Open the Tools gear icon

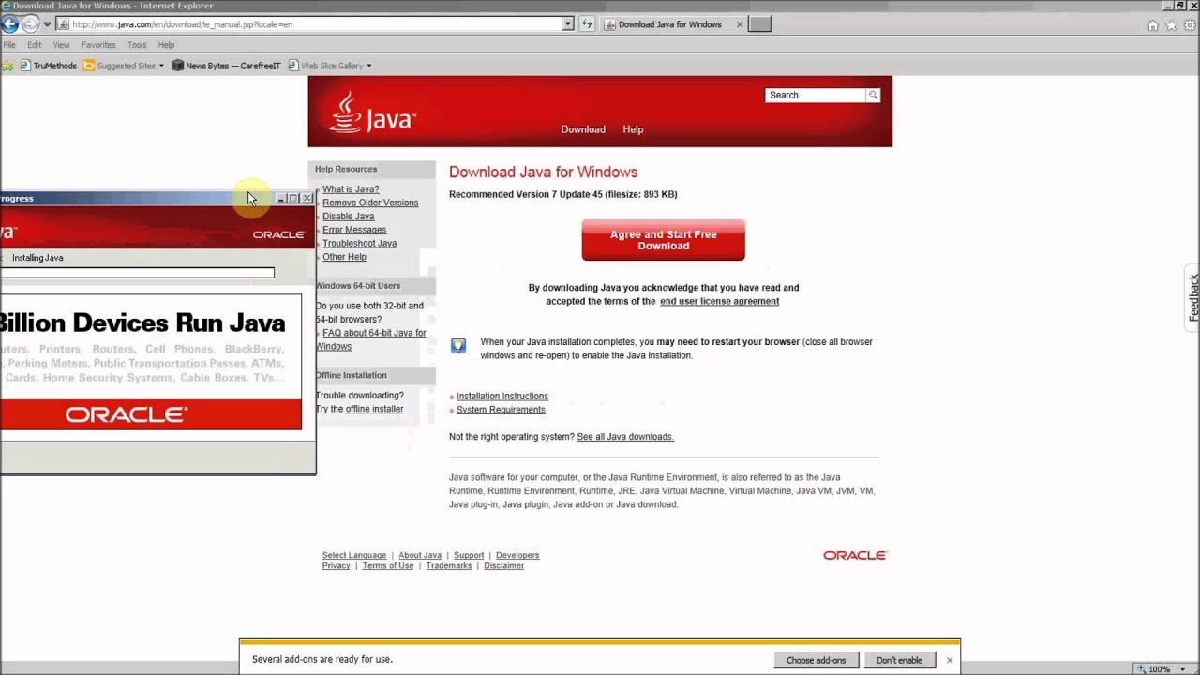tap(1189, 25)
